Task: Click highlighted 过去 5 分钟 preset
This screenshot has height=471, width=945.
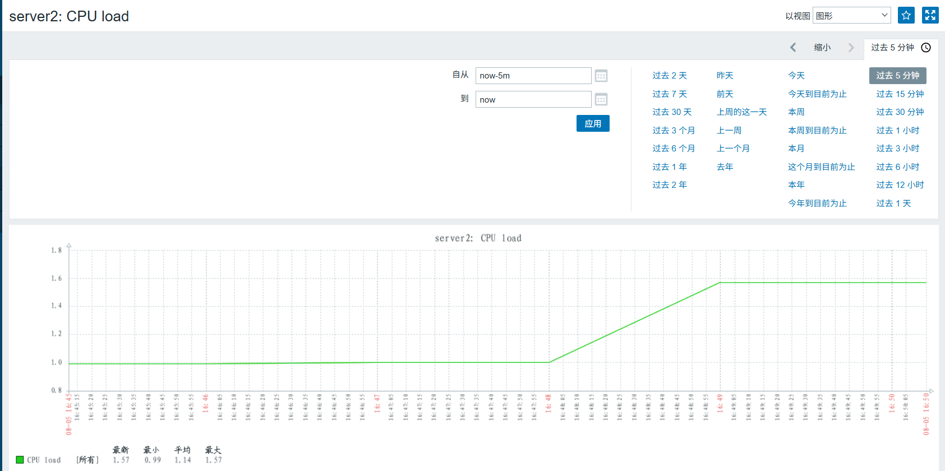Action: coord(898,76)
